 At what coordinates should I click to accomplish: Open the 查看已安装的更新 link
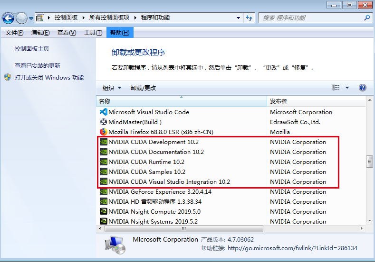pyautogui.click(x=37, y=65)
